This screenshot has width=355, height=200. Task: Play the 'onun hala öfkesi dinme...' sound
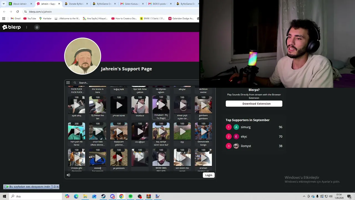(x=98, y=131)
